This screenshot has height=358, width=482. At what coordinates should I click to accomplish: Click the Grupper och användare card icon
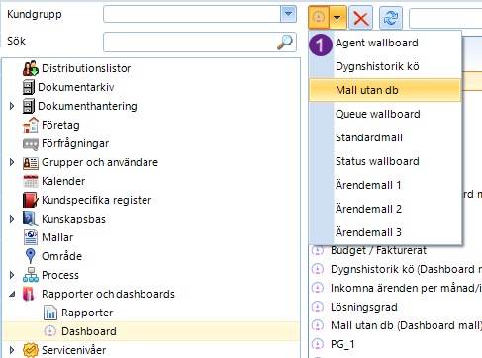click(x=31, y=163)
